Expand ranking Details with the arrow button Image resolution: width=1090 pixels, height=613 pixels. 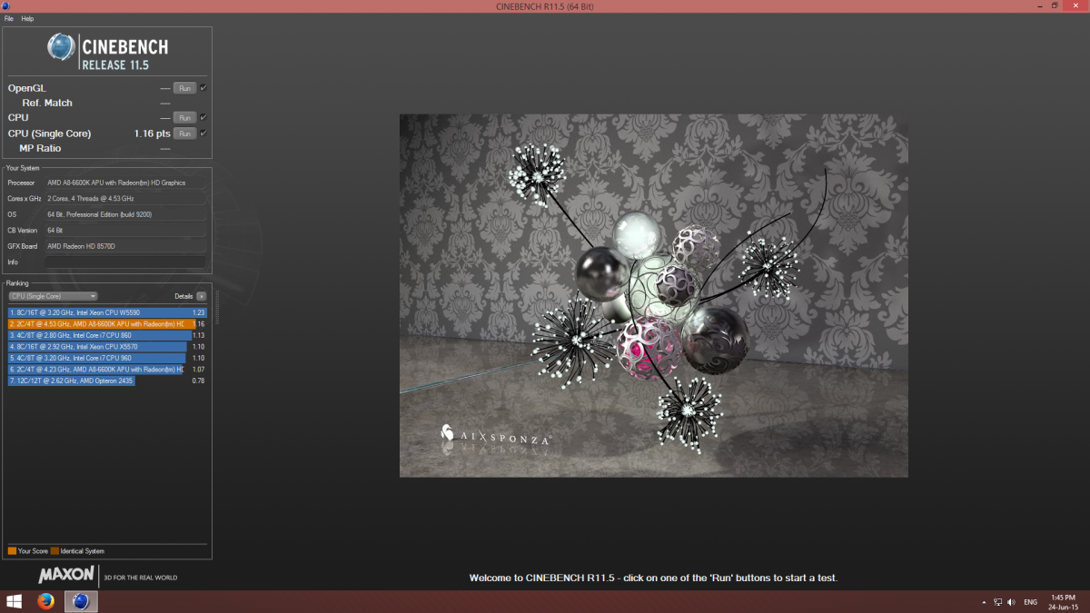[201, 296]
